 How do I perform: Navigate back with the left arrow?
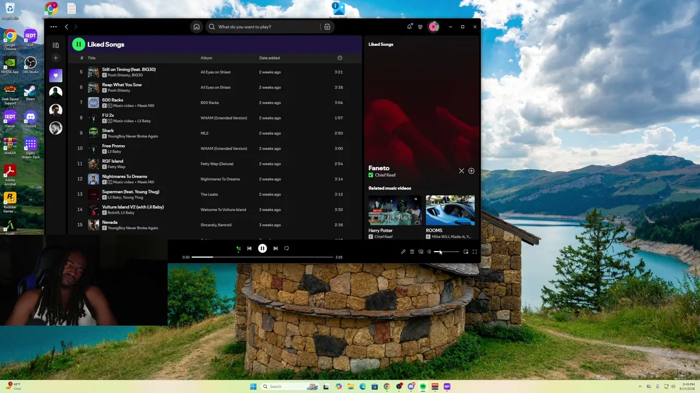[67, 27]
